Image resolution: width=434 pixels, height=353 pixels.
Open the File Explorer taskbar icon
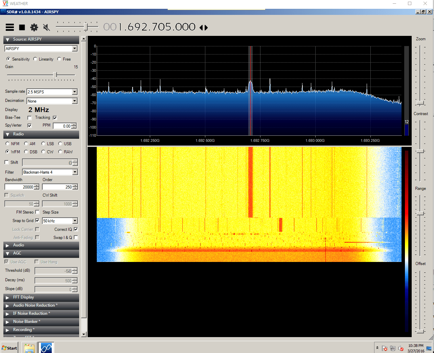[x=29, y=348]
